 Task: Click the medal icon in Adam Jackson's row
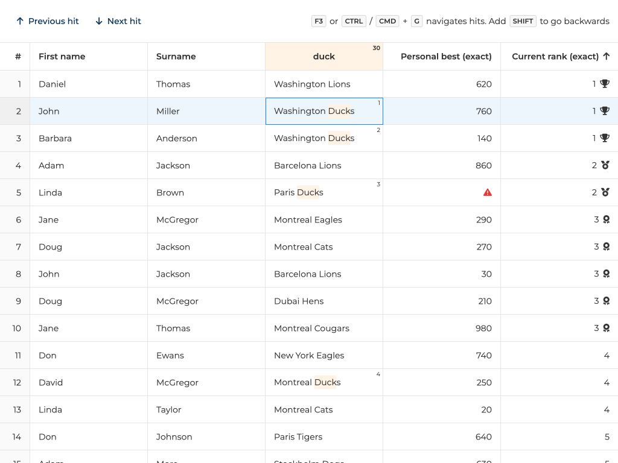605,165
